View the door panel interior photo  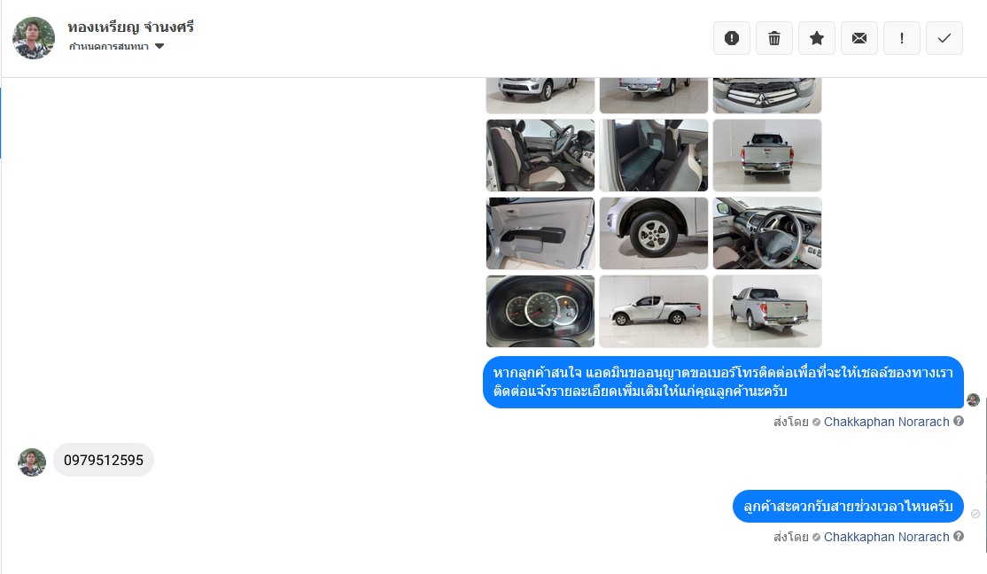coord(540,233)
